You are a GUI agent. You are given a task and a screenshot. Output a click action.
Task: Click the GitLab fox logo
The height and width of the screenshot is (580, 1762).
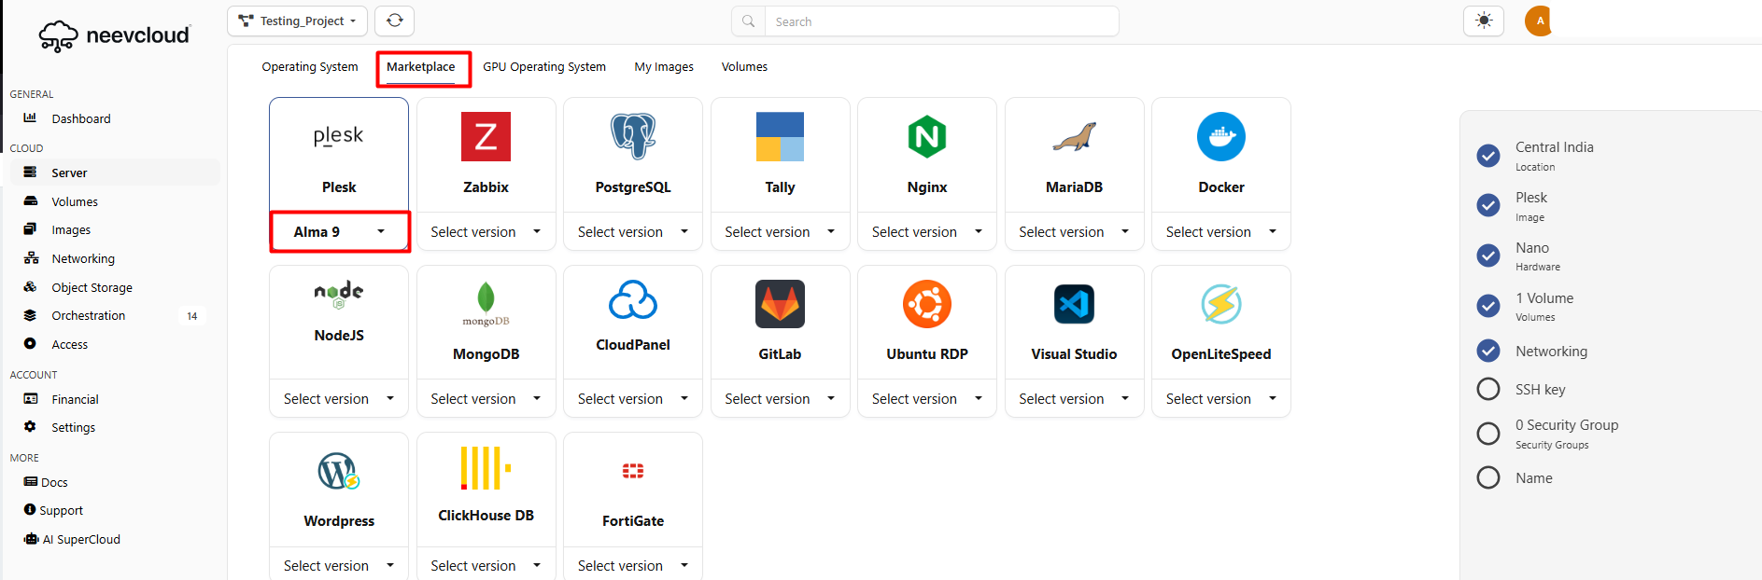[x=780, y=304]
